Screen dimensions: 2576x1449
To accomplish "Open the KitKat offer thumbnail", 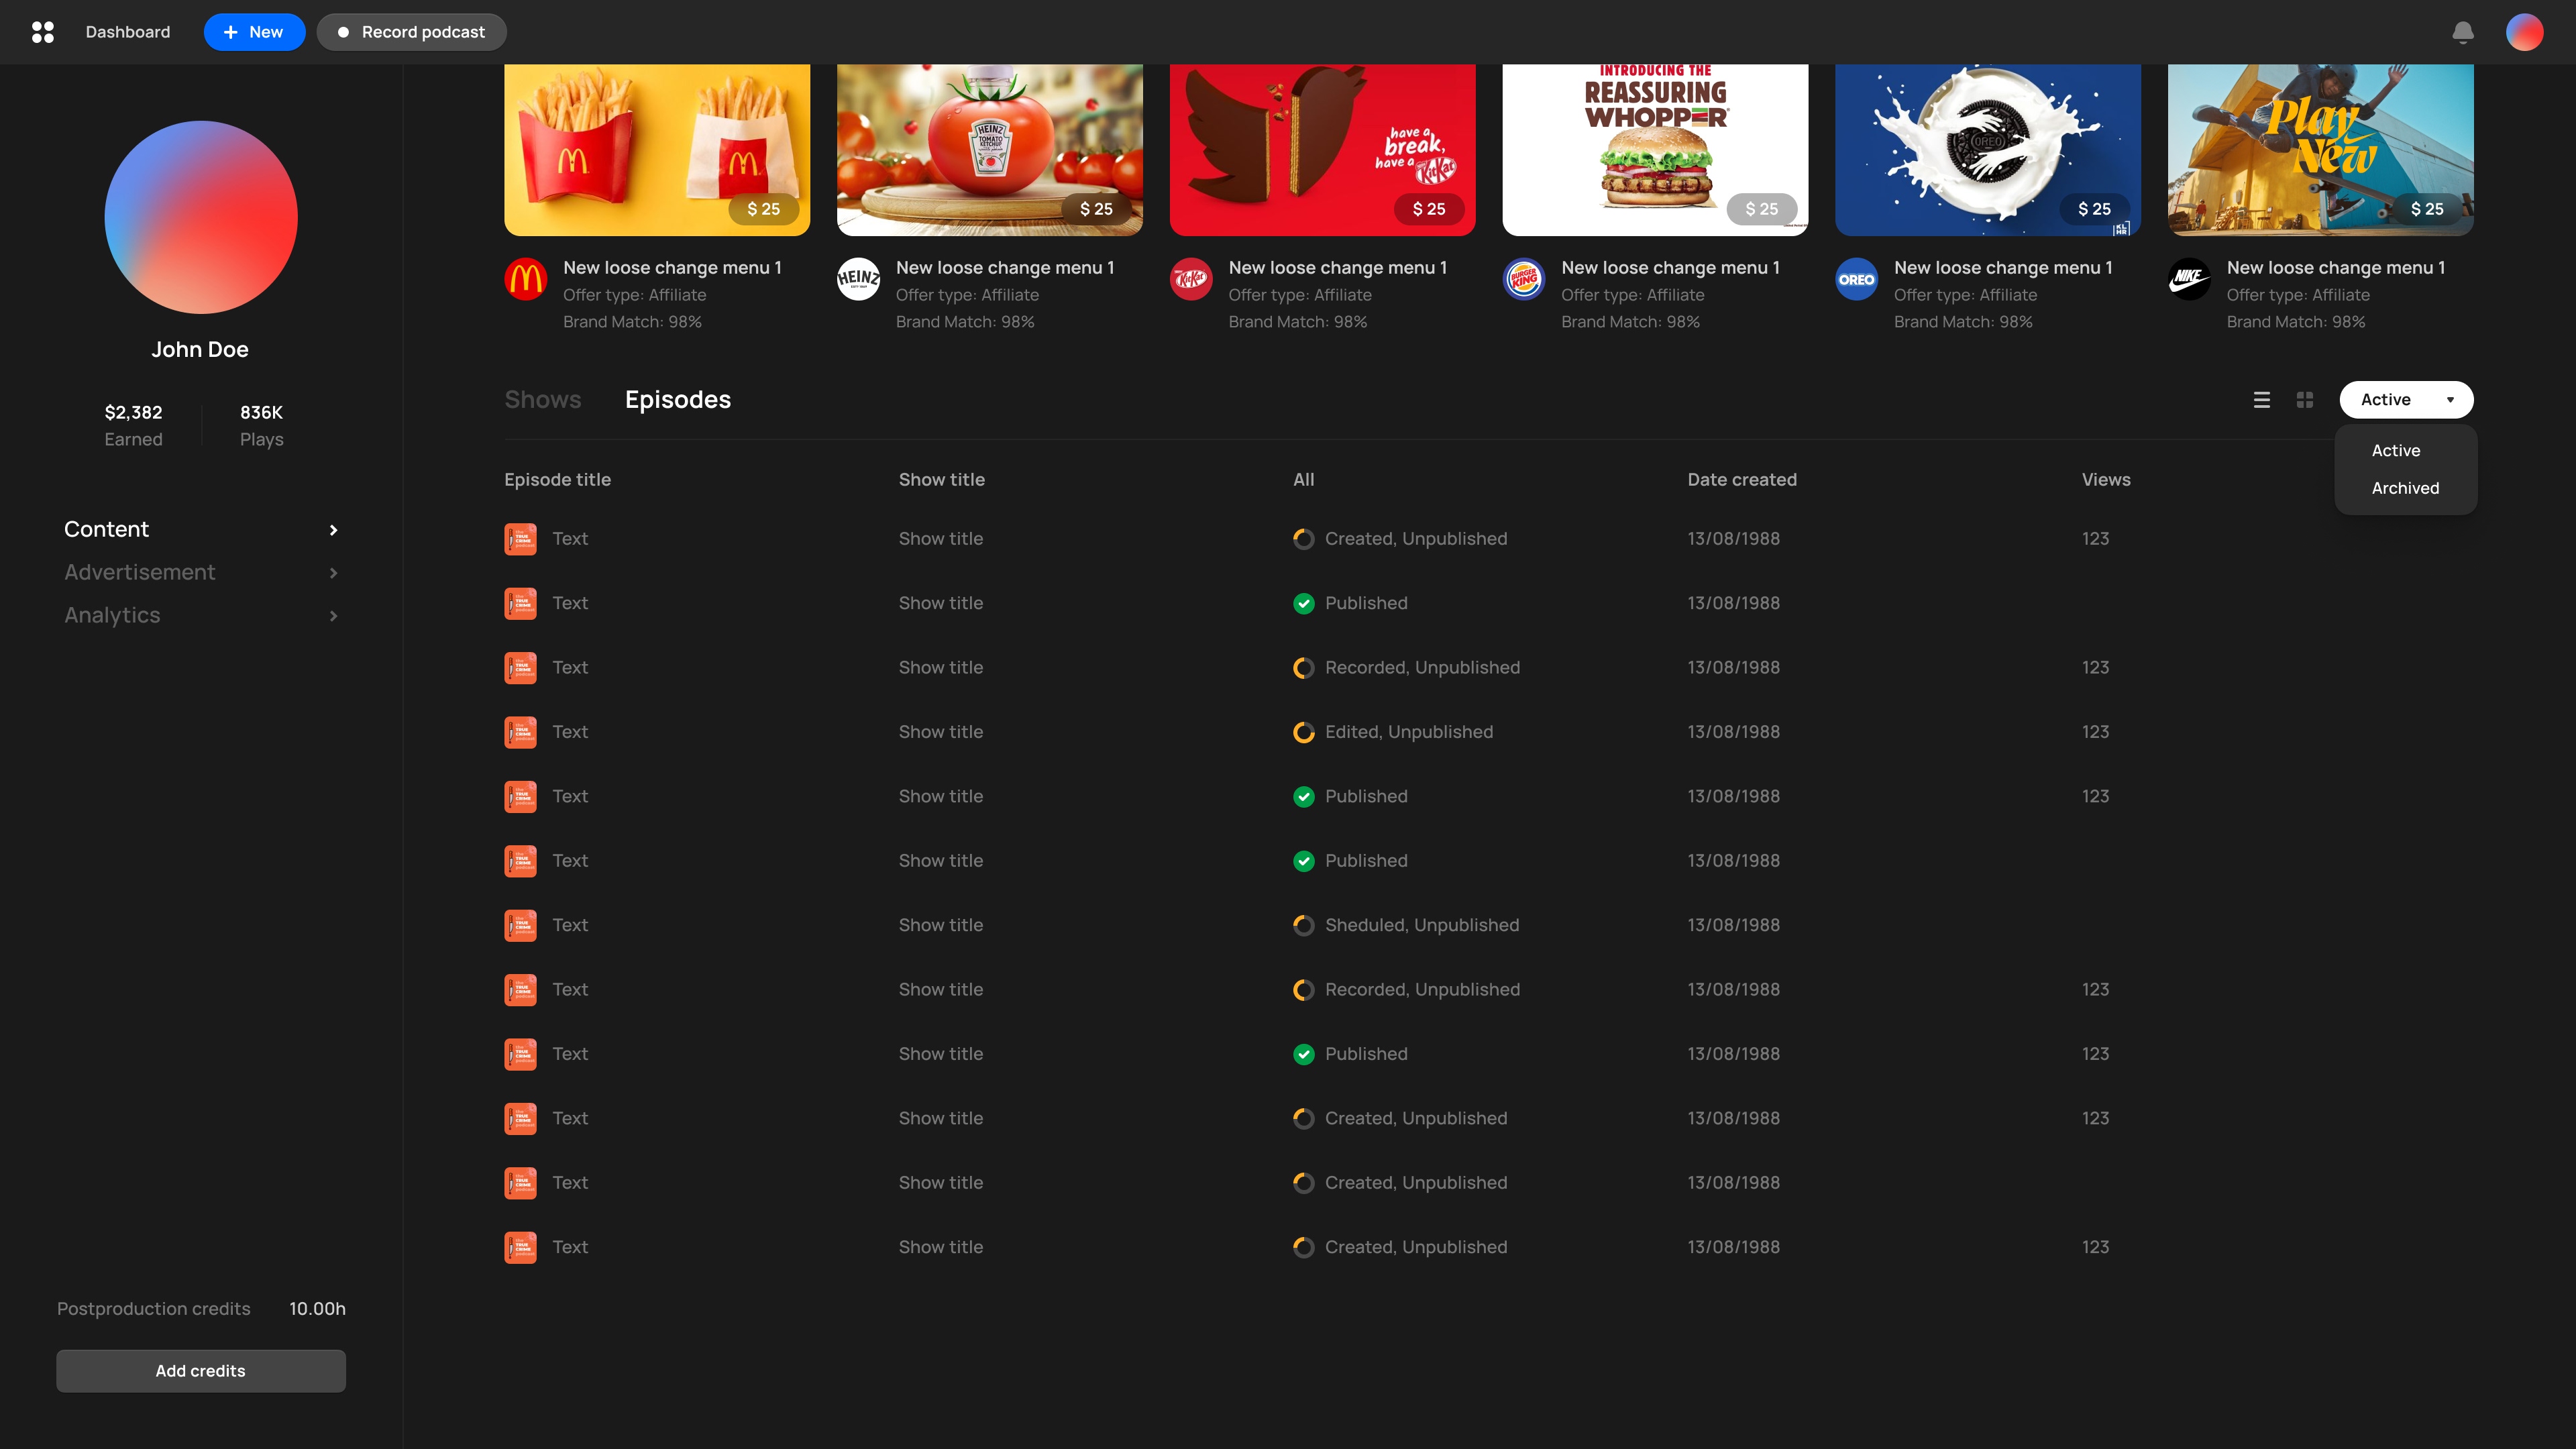I will tap(1322, 150).
